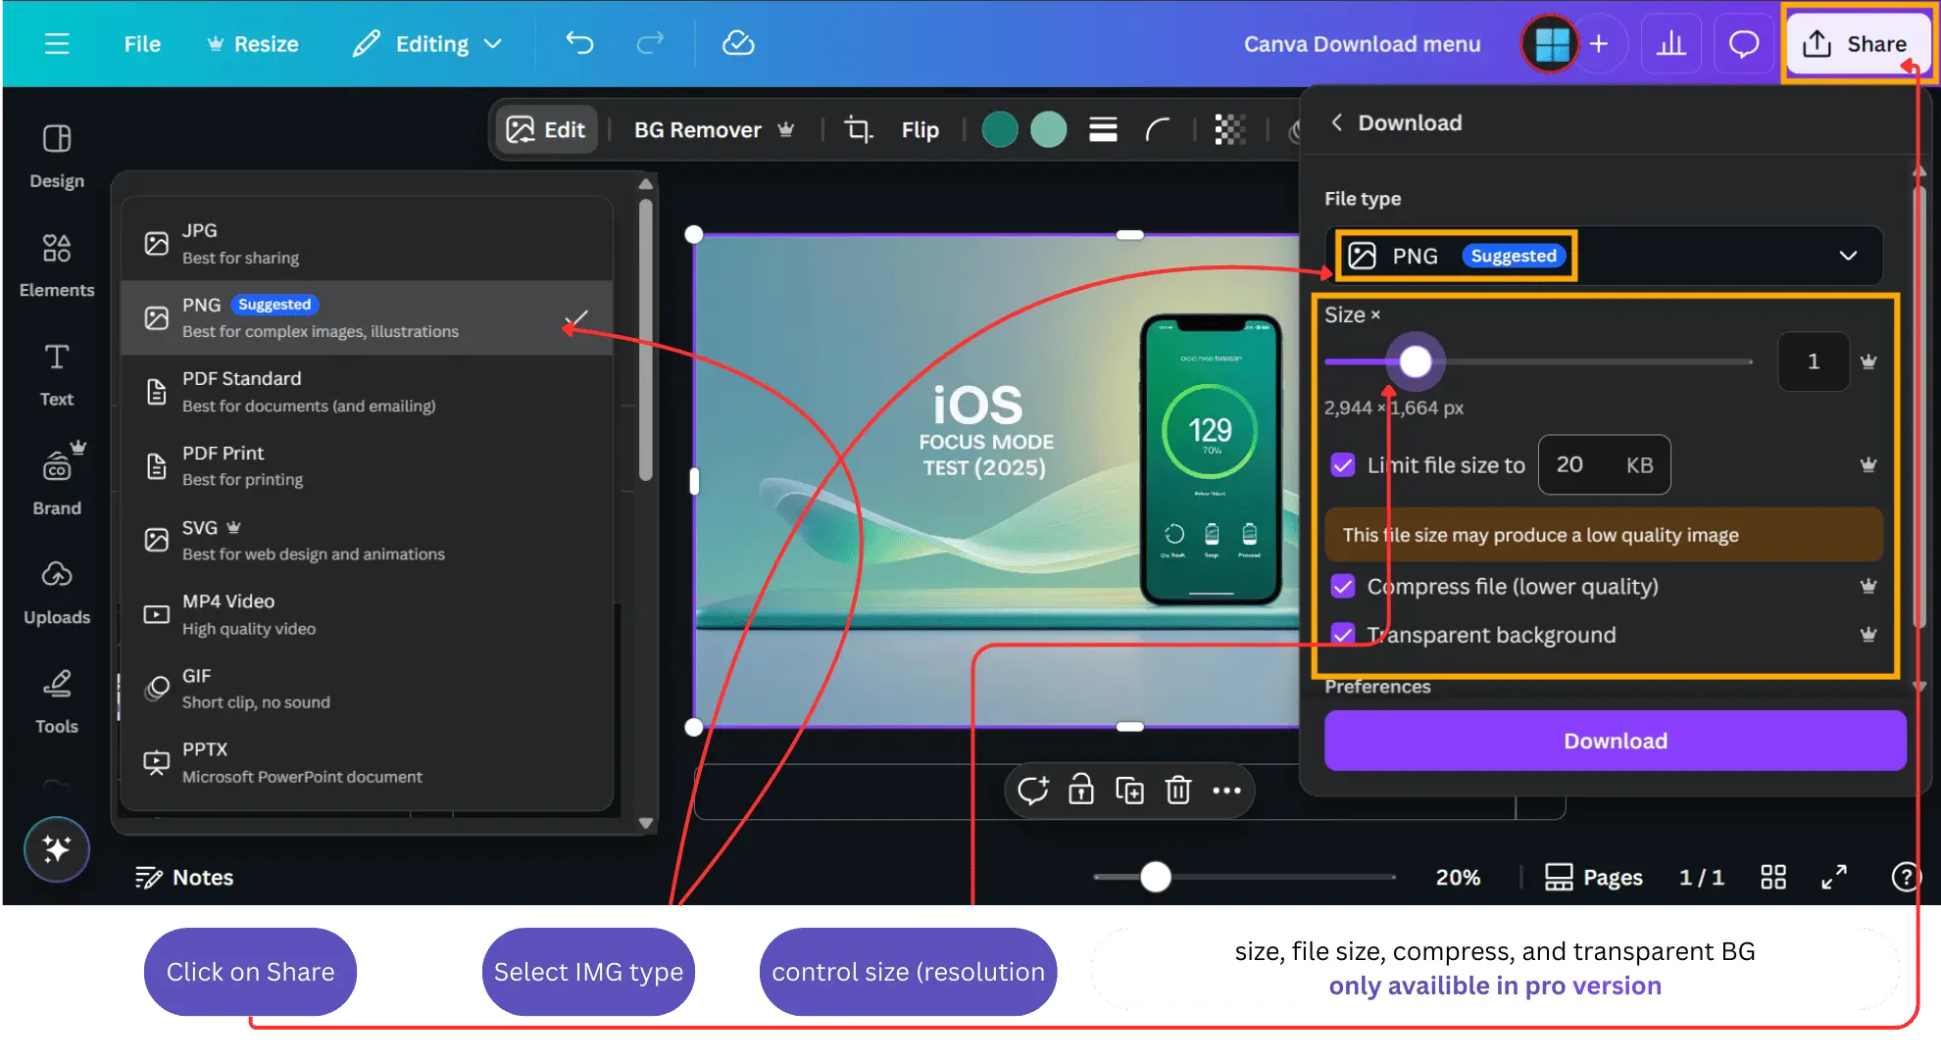Open more options ellipsis menu

coord(1226,790)
